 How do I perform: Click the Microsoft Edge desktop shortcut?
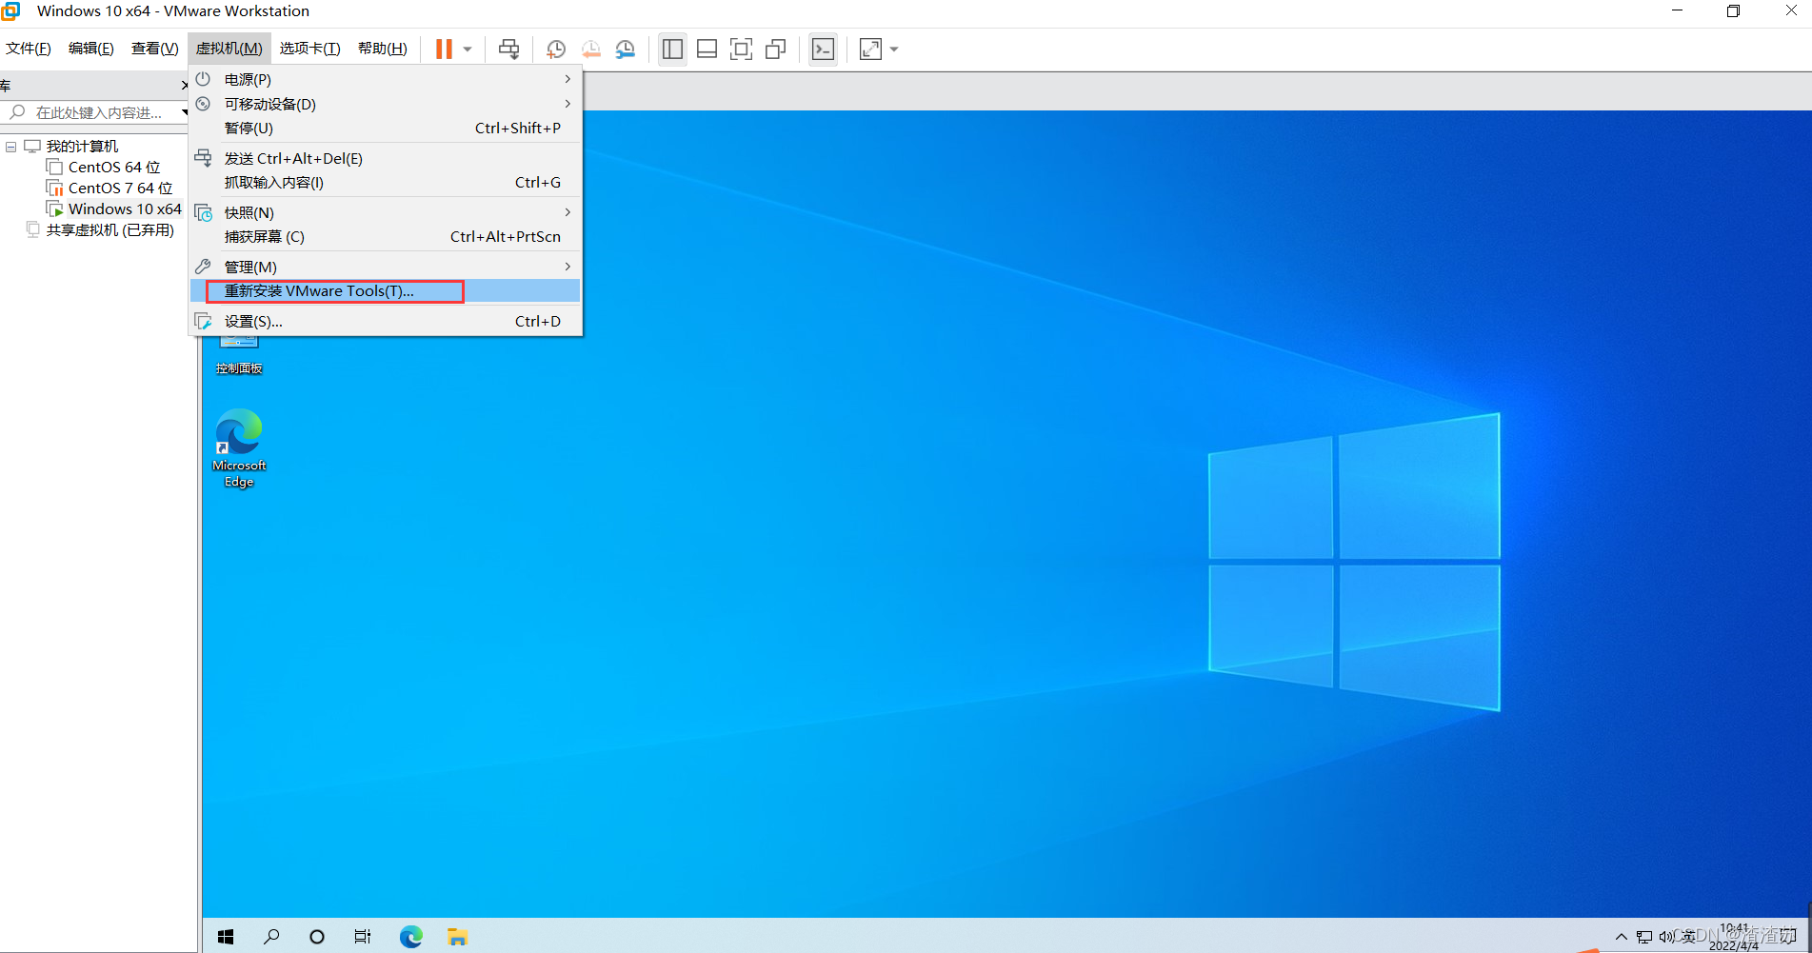(239, 448)
